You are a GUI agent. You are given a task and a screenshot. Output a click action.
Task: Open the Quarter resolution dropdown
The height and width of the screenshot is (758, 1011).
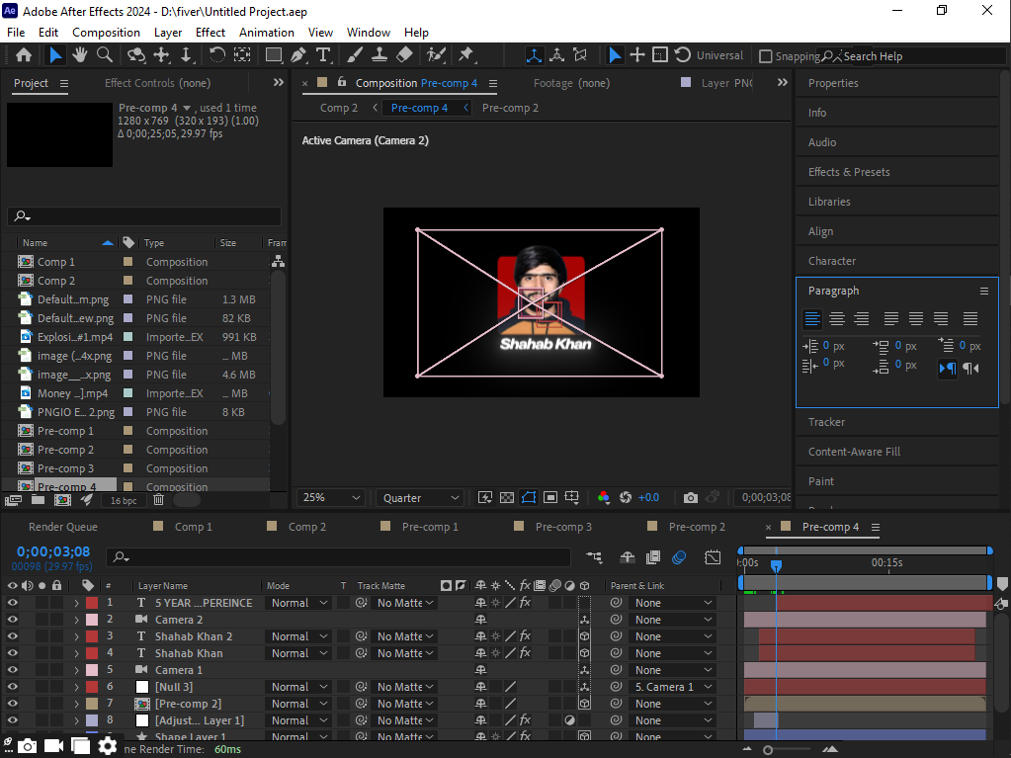pos(420,498)
